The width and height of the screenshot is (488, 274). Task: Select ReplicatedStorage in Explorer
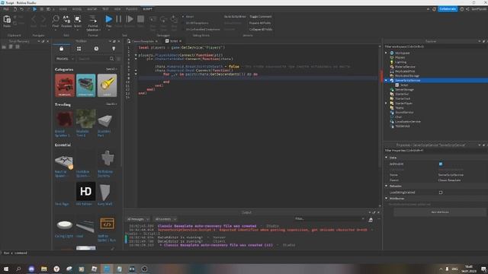click(x=406, y=76)
